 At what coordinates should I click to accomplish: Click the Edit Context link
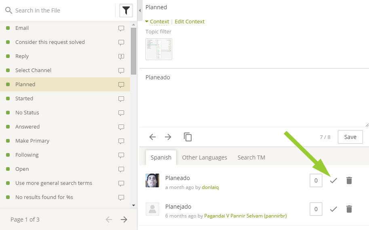tap(190, 22)
